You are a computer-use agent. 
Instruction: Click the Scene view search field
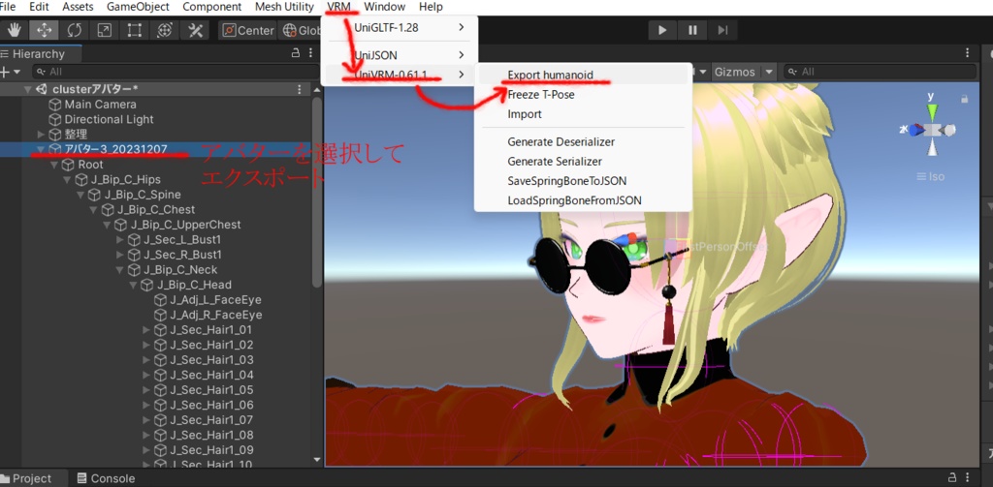pyautogui.click(x=880, y=72)
